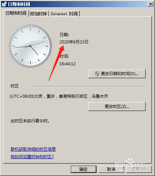155x176 pixels.
Task: Click the time display 16:44:12
Action: click(x=67, y=64)
